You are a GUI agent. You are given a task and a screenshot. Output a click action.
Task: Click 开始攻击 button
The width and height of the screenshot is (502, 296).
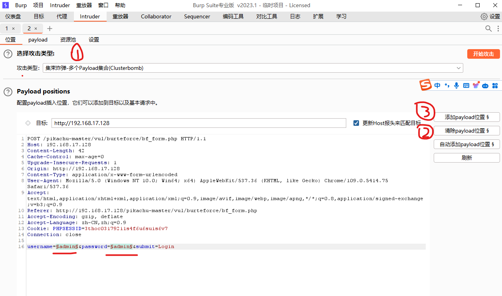coord(483,54)
